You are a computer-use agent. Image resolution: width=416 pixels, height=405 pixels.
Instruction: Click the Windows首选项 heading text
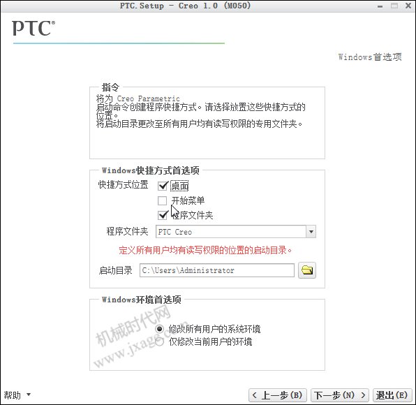pyautogui.click(x=370, y=57)
